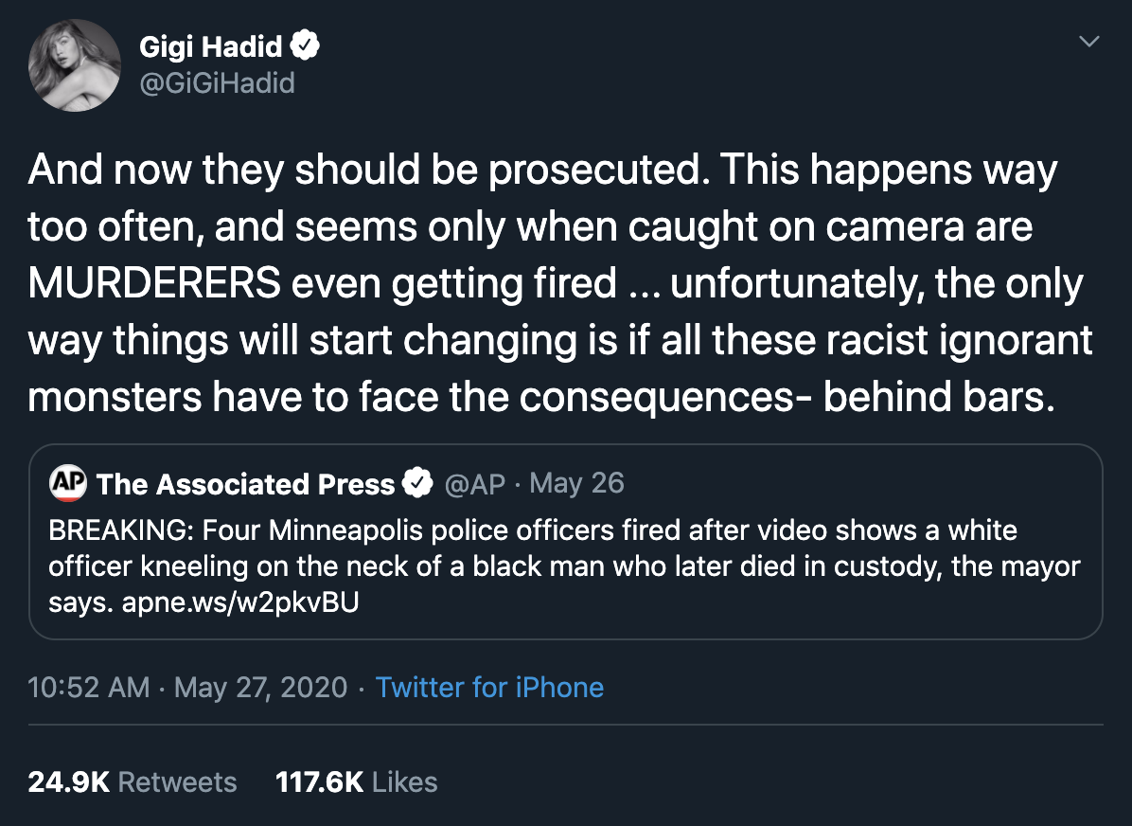Click the verified badge beside Gigi Hadid
The width and height of the screenshot is (1132, 826).
coord(307,45)
